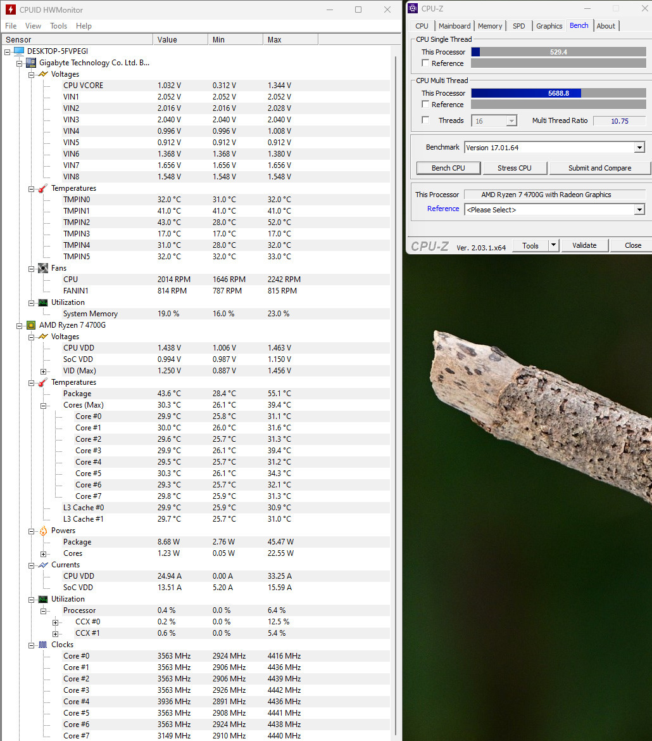Switch to the CPU tab in CPU-Z

[422, 26]
